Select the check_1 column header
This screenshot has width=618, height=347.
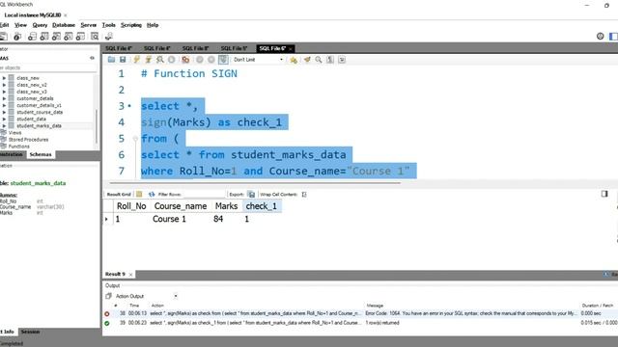coord(262,206)
